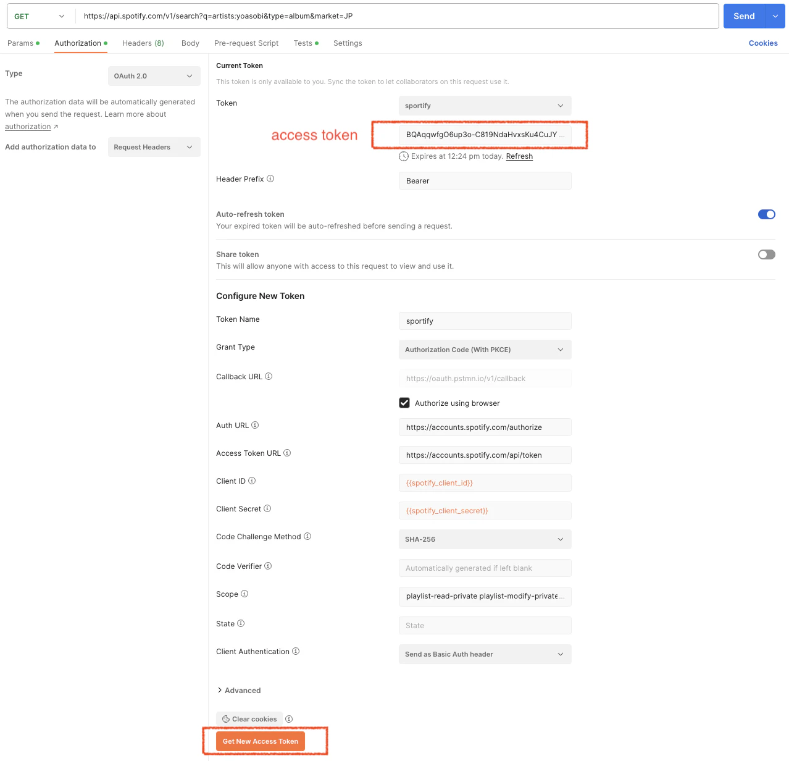789x761 pixels.
Task: Switch to the Params tab
Action: [23, 43]
